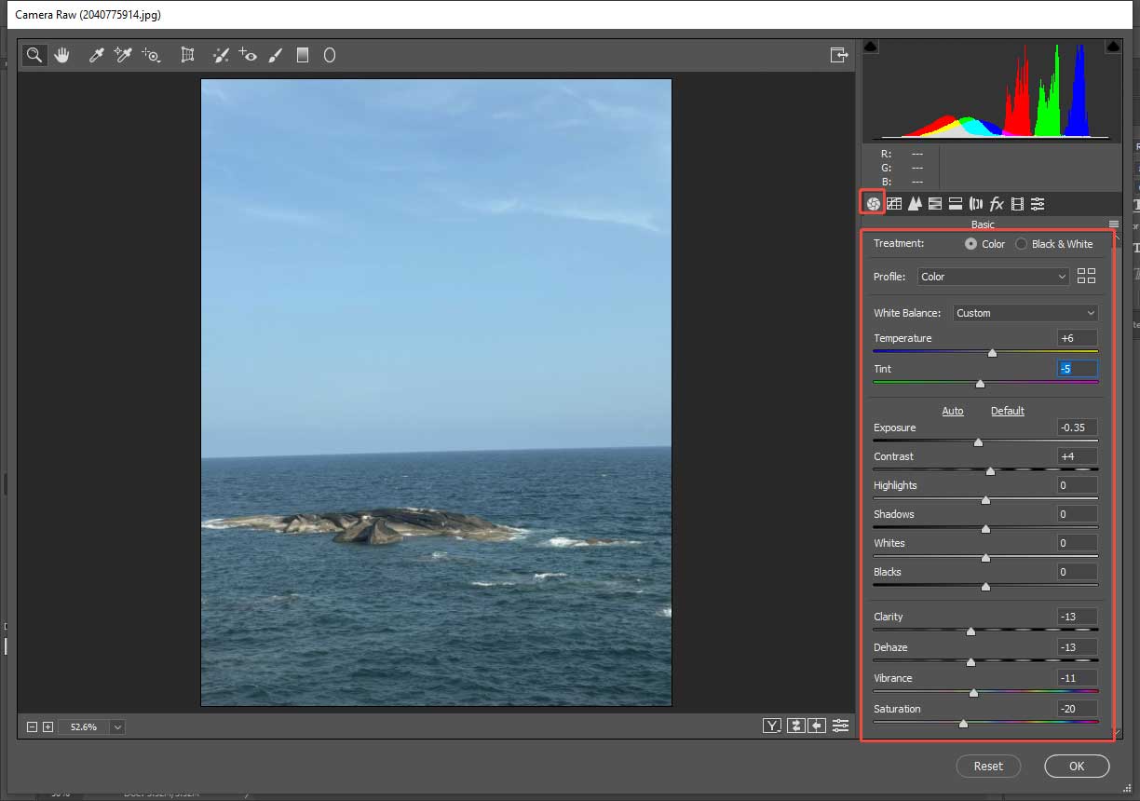Toggle the before/after preview view
This screenshot has width=1140, height=801.
pos(772,725)
